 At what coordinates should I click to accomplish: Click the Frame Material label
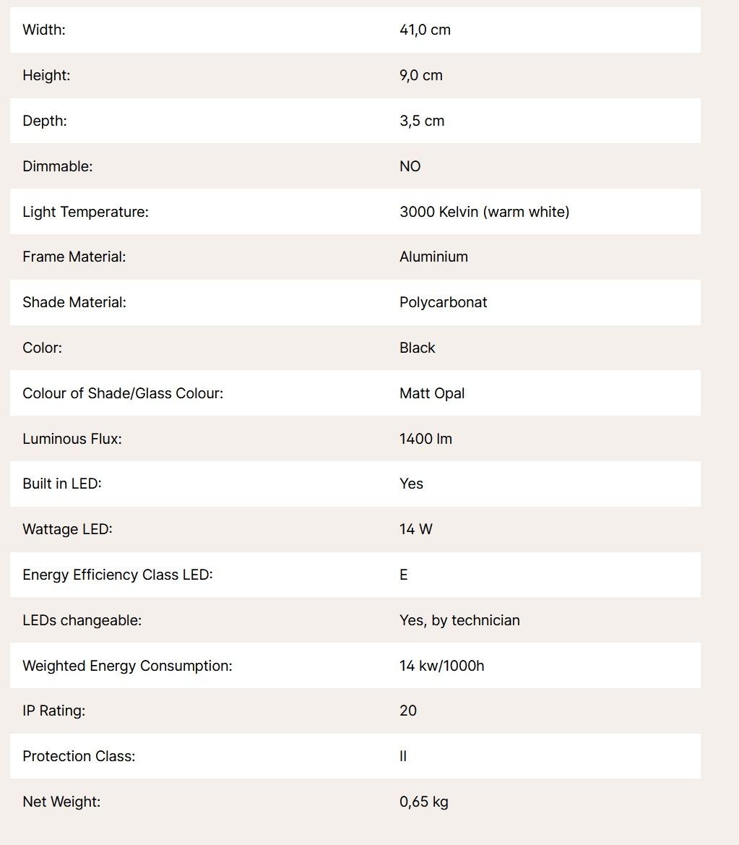point(74,257)
